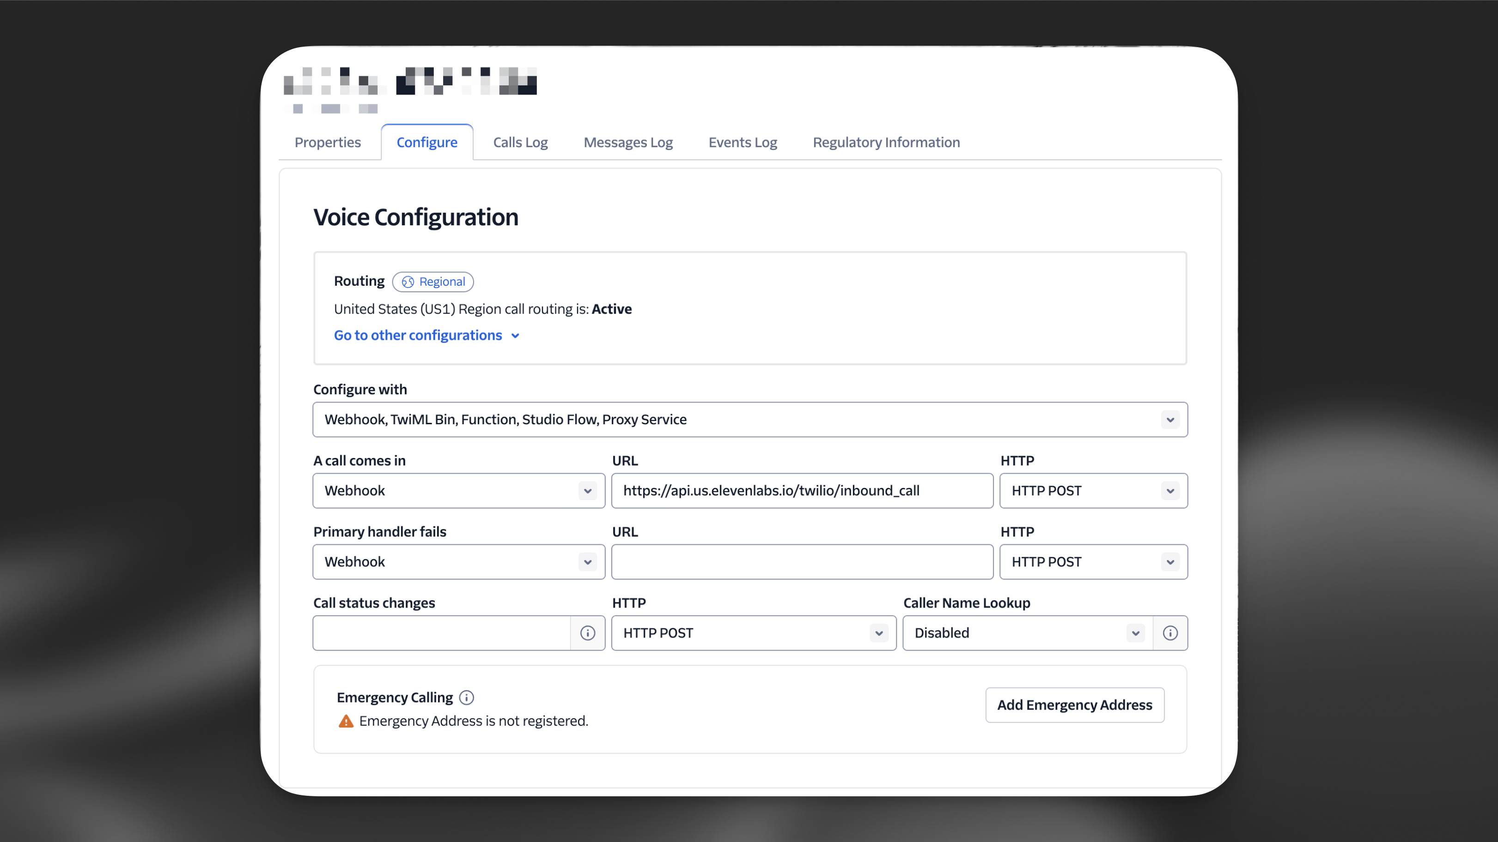Open the Caller Name Lookup Disabled dropdown

click(1135, 633)
